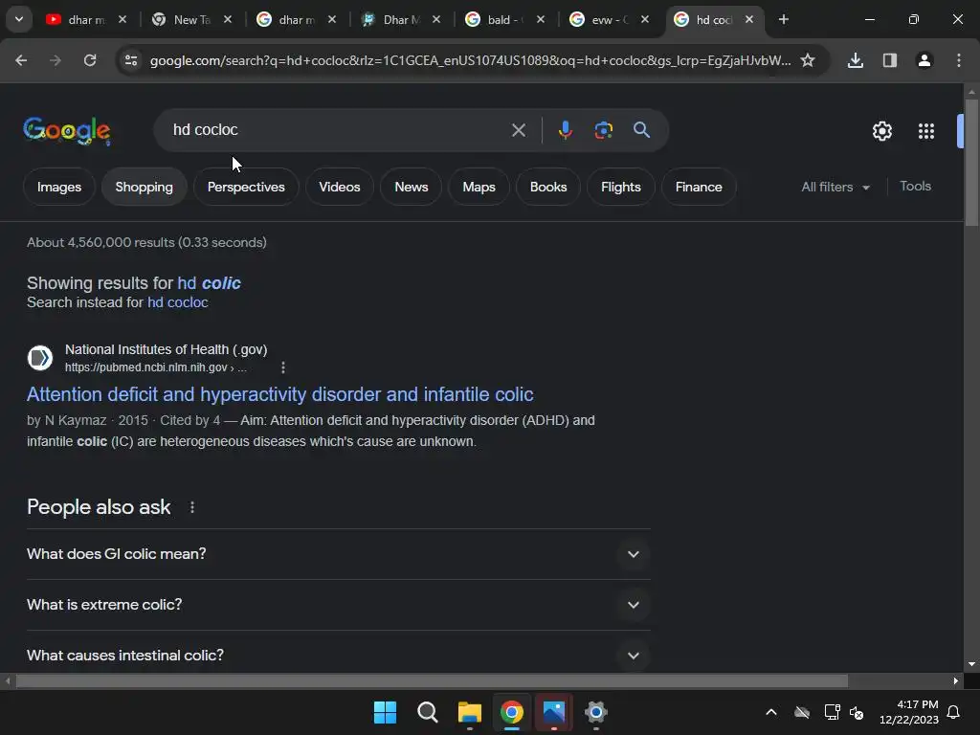Screen dimensions: 980x735
Task: Click the Google logo
Action: point(67,130)
